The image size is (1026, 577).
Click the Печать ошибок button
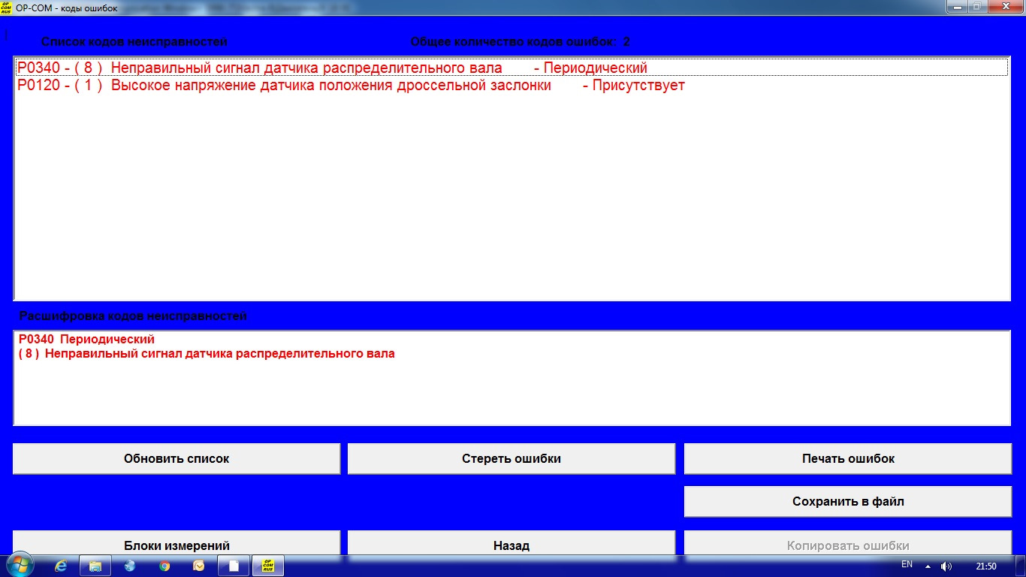pos(848,458)
